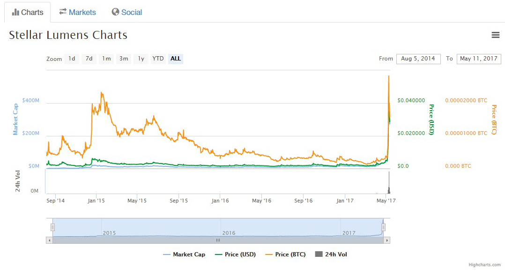Screen dimensions: 505x277
Task: Select the ALL zoom range
Action: (x=176, y=59)
